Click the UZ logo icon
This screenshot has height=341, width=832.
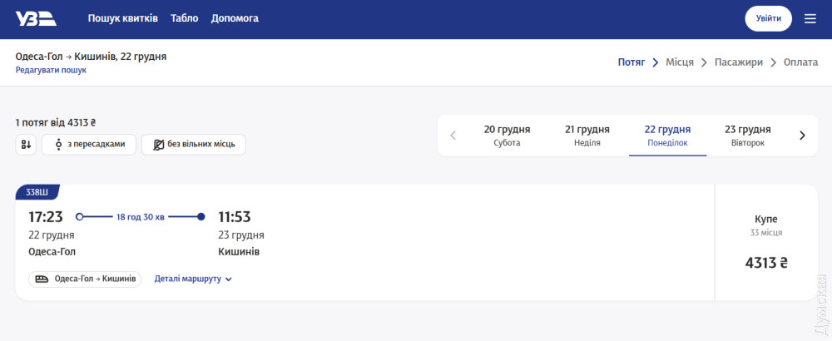(37, 18)
